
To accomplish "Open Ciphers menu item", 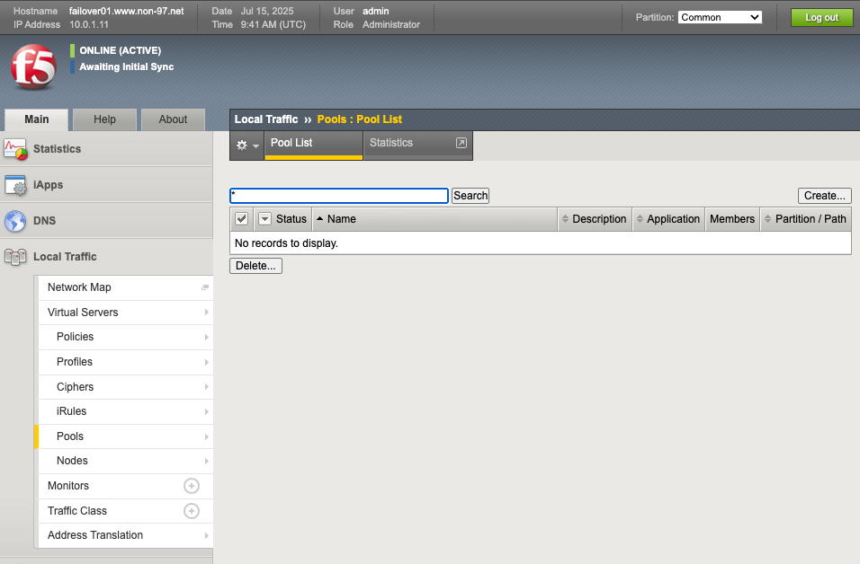I will click(126, 386).
